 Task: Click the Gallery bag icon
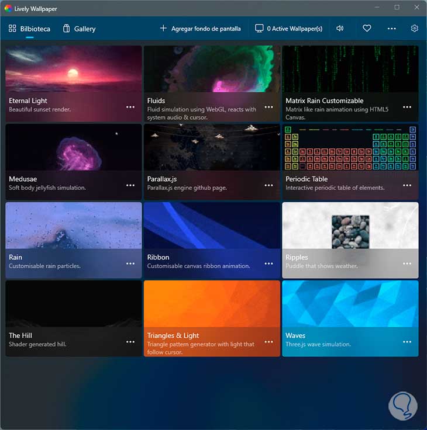(x=66, y=28)
